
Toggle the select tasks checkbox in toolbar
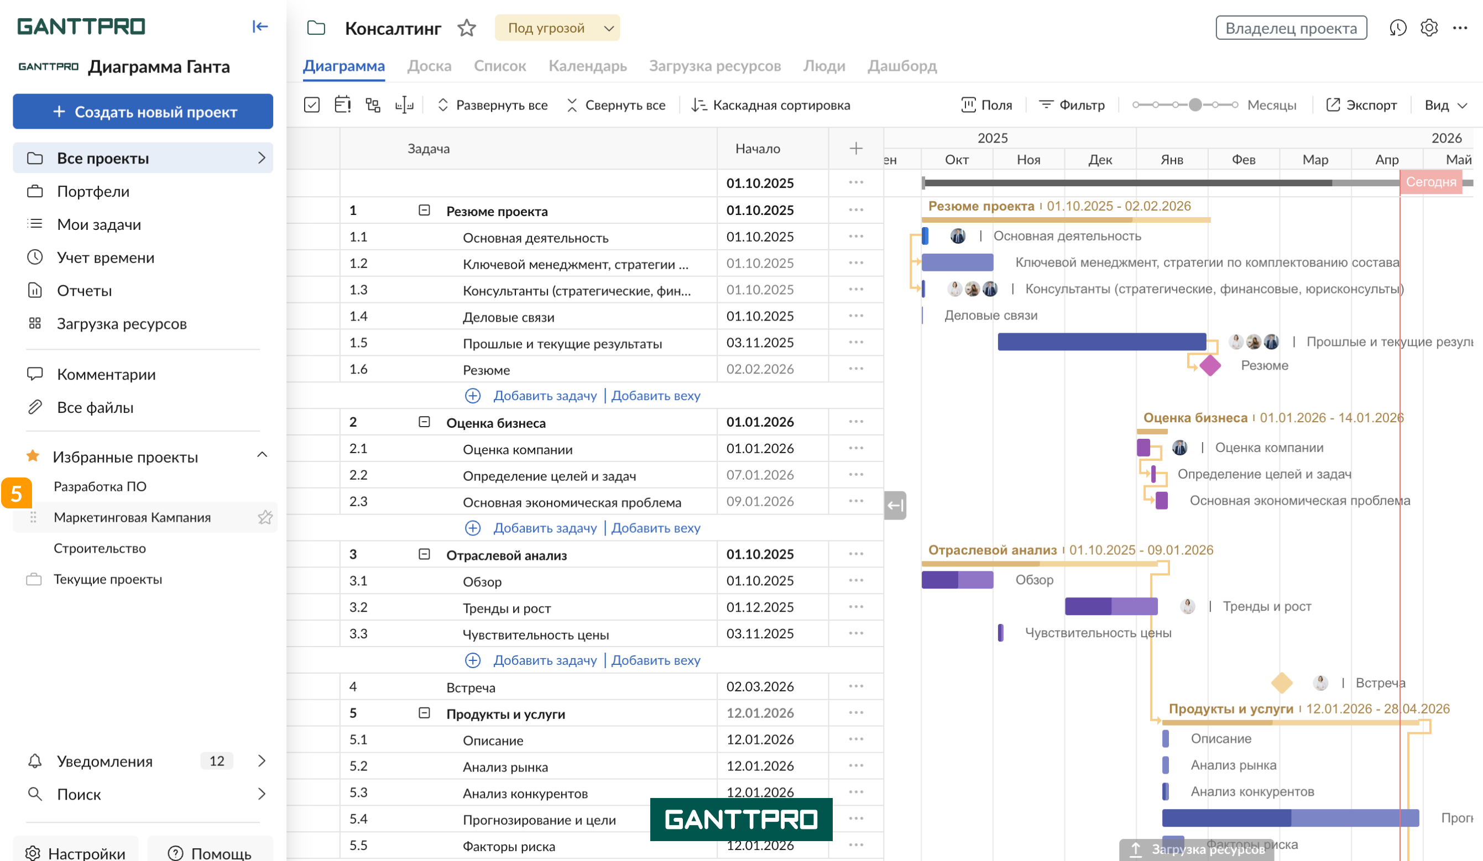(312, 105)
